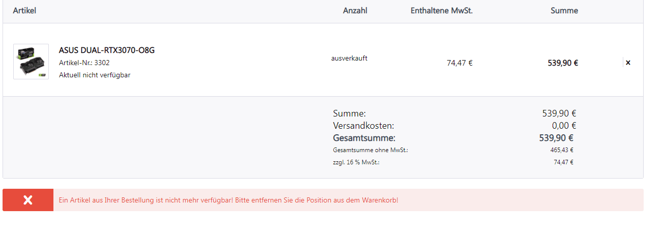Click the Artikel-Nr.: 3302 text

coord(84,63)
